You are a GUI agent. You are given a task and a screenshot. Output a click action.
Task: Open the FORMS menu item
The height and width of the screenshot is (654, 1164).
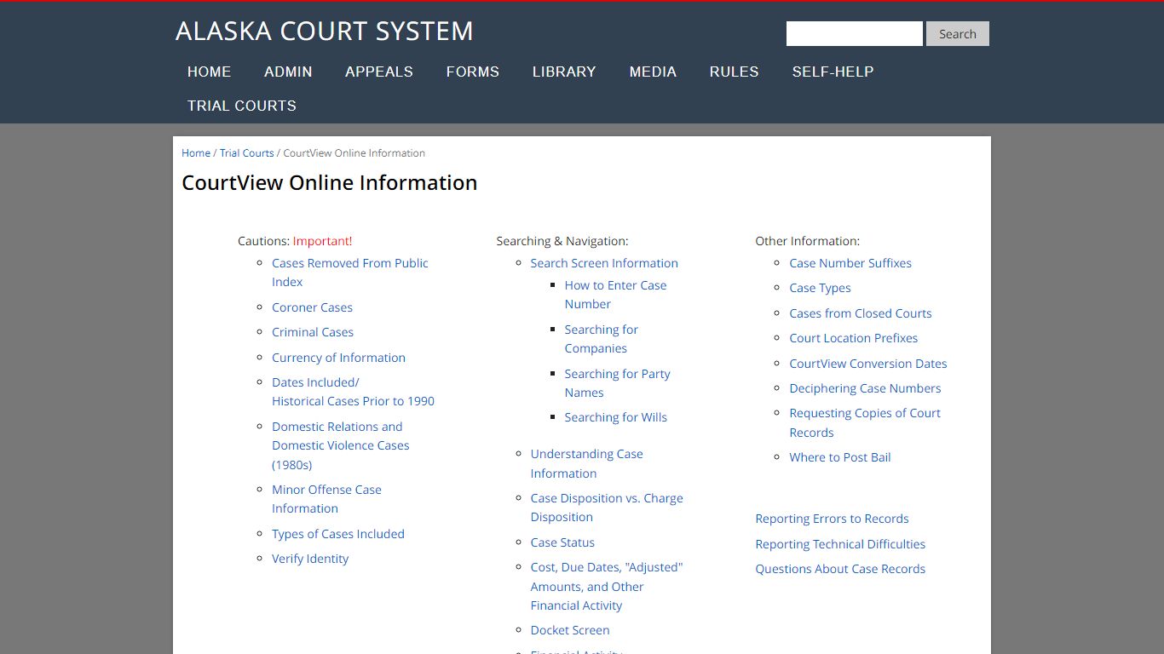[x=473, y=72]
